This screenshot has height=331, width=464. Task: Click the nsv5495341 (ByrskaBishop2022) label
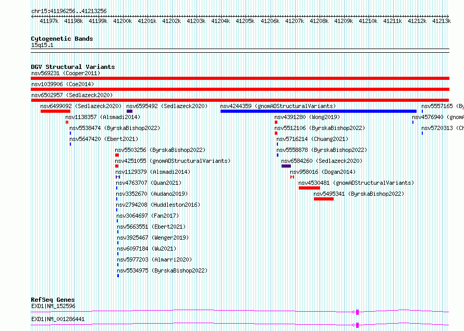[359, 194]
